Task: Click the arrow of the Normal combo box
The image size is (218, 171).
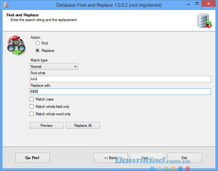Action: [75, 67]
